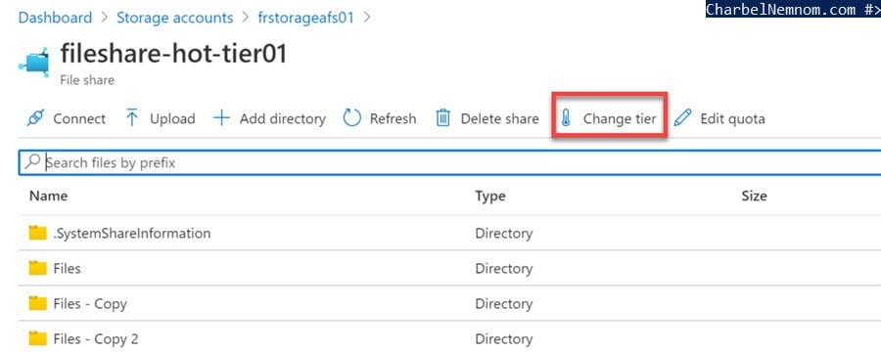Go to Storage accounts breadcrumb

coord(175,18)
